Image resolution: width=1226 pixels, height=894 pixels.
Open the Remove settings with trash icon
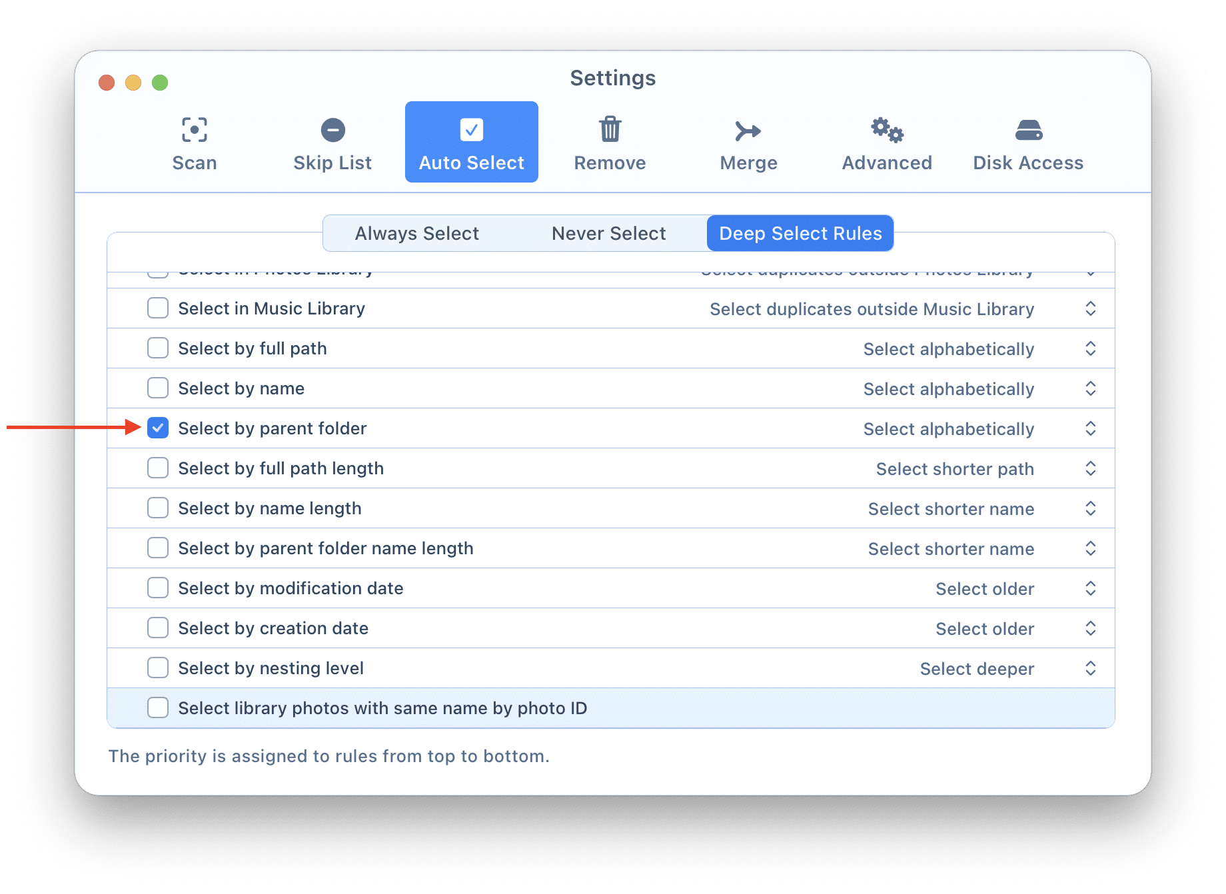point(610,143)
